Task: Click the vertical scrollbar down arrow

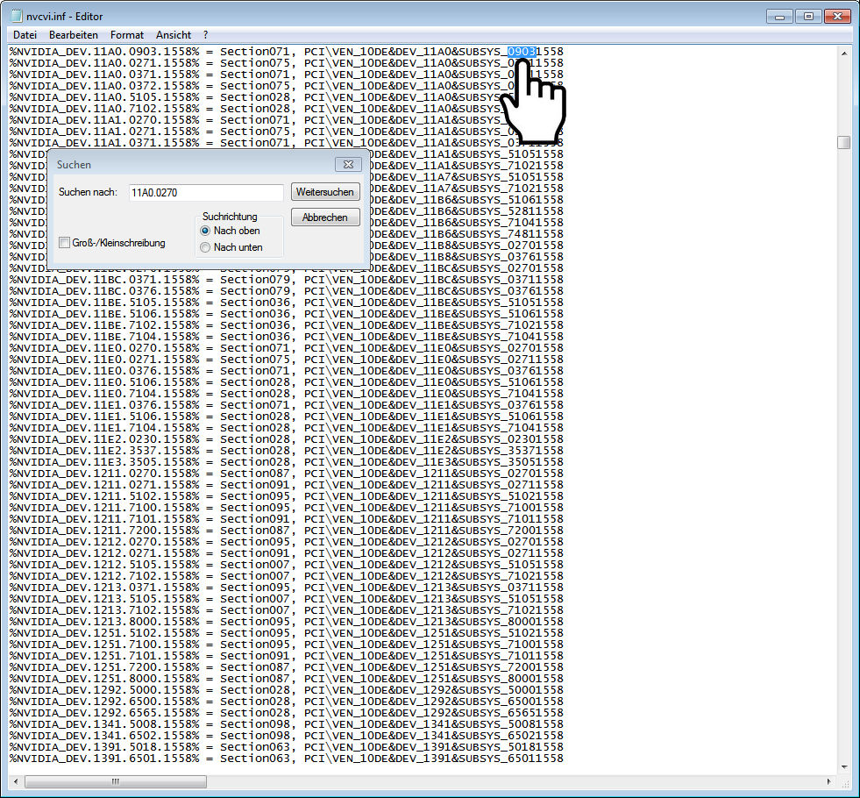Action: (x=844, y=766)
